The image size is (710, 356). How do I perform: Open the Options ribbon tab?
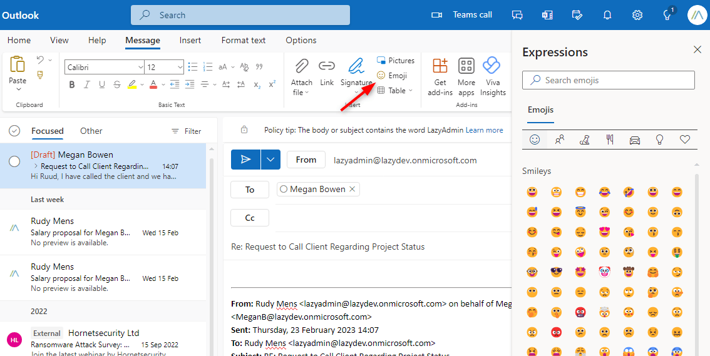[301, 40]
